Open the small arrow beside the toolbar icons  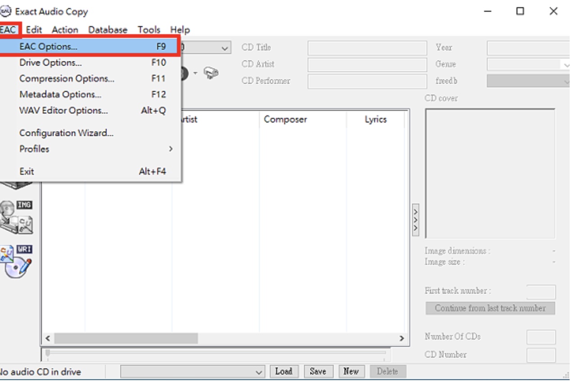coord(195,73)
